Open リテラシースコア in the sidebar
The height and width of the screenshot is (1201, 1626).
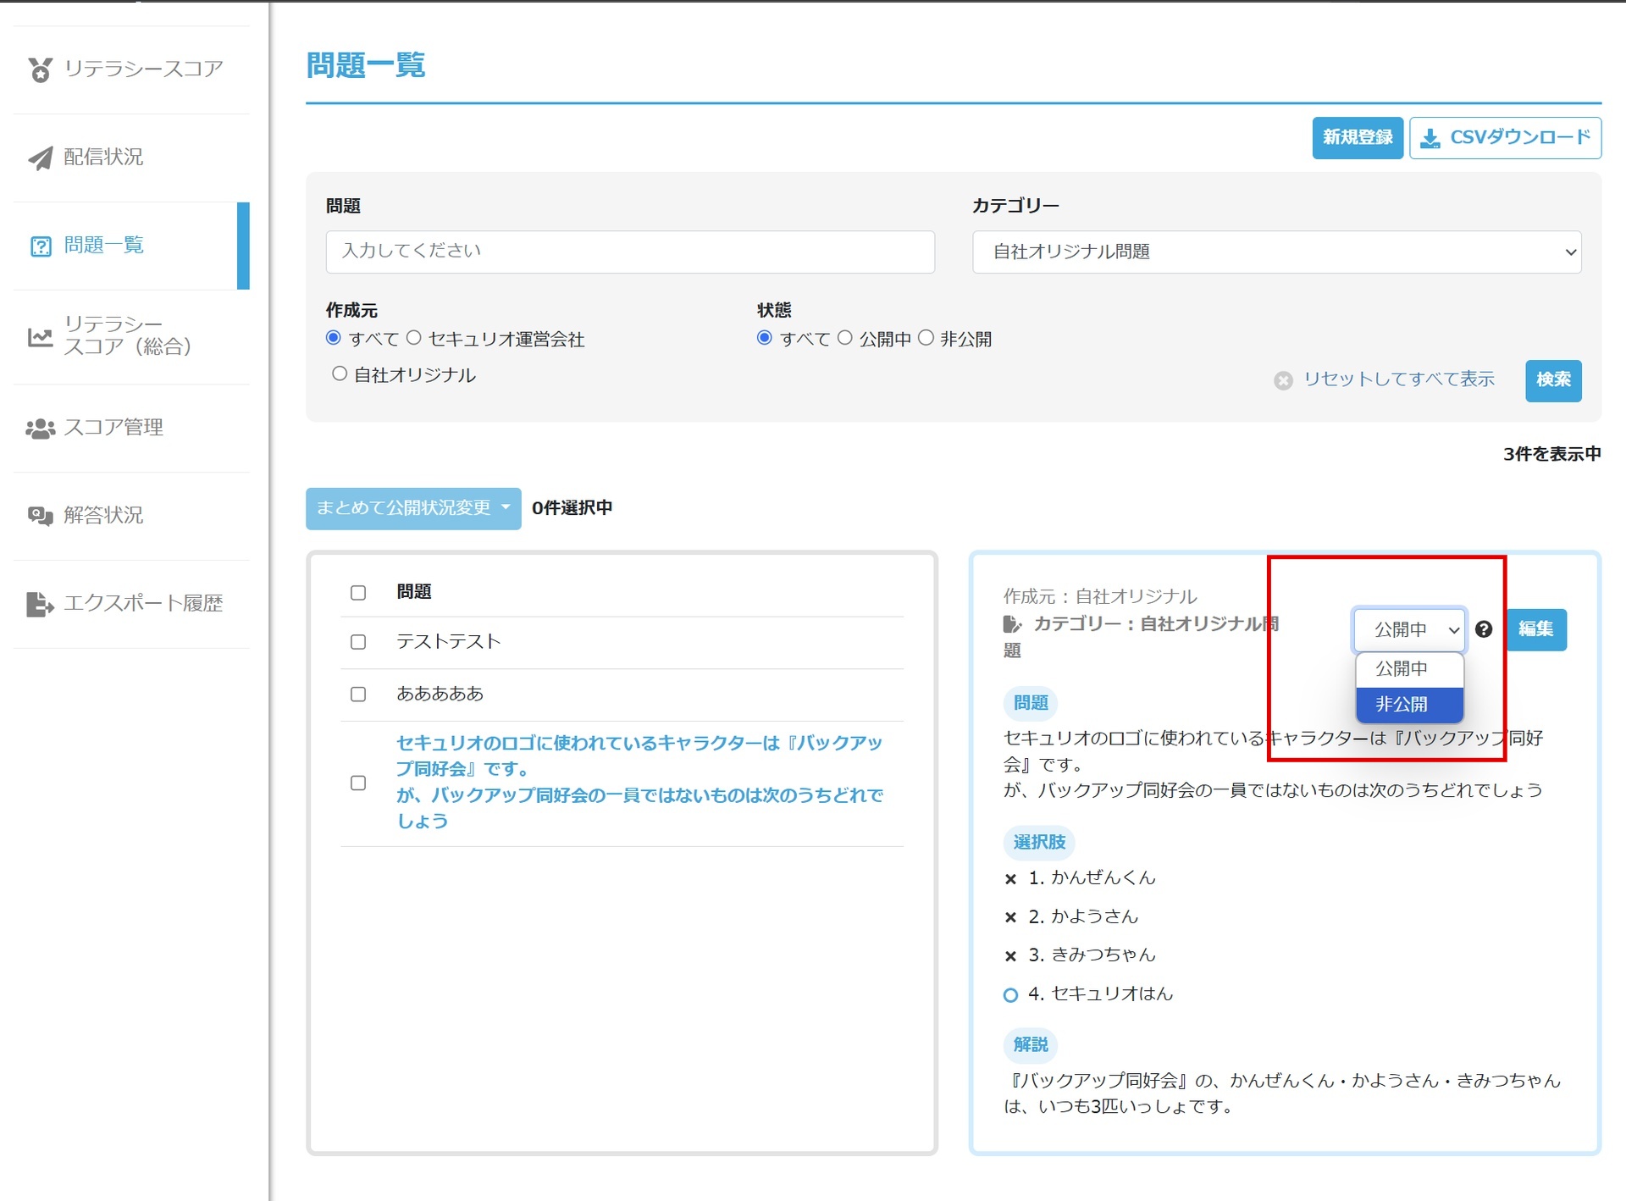131,69
